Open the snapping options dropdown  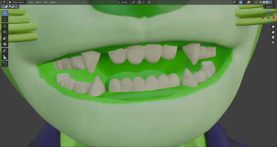coord(144,2)
